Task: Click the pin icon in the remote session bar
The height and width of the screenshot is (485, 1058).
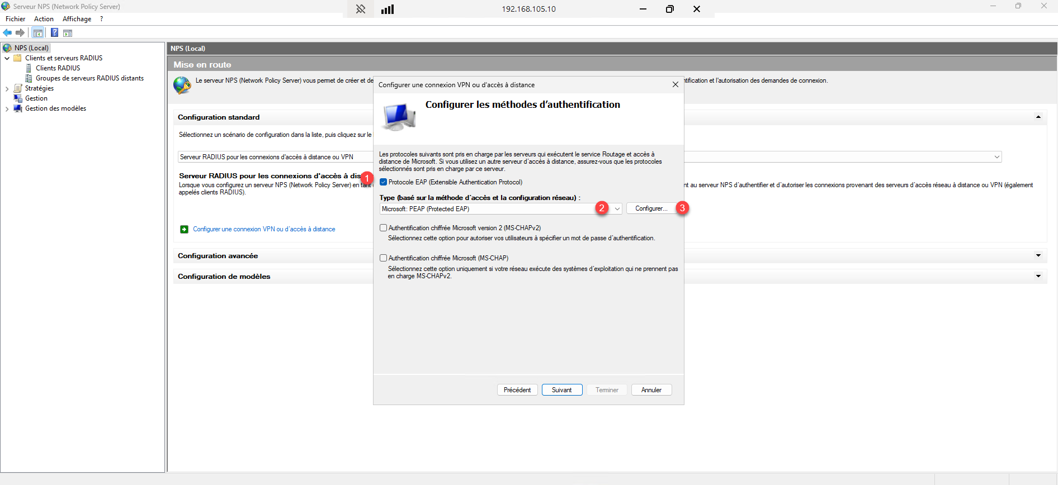Action: [x=361, y=9]
